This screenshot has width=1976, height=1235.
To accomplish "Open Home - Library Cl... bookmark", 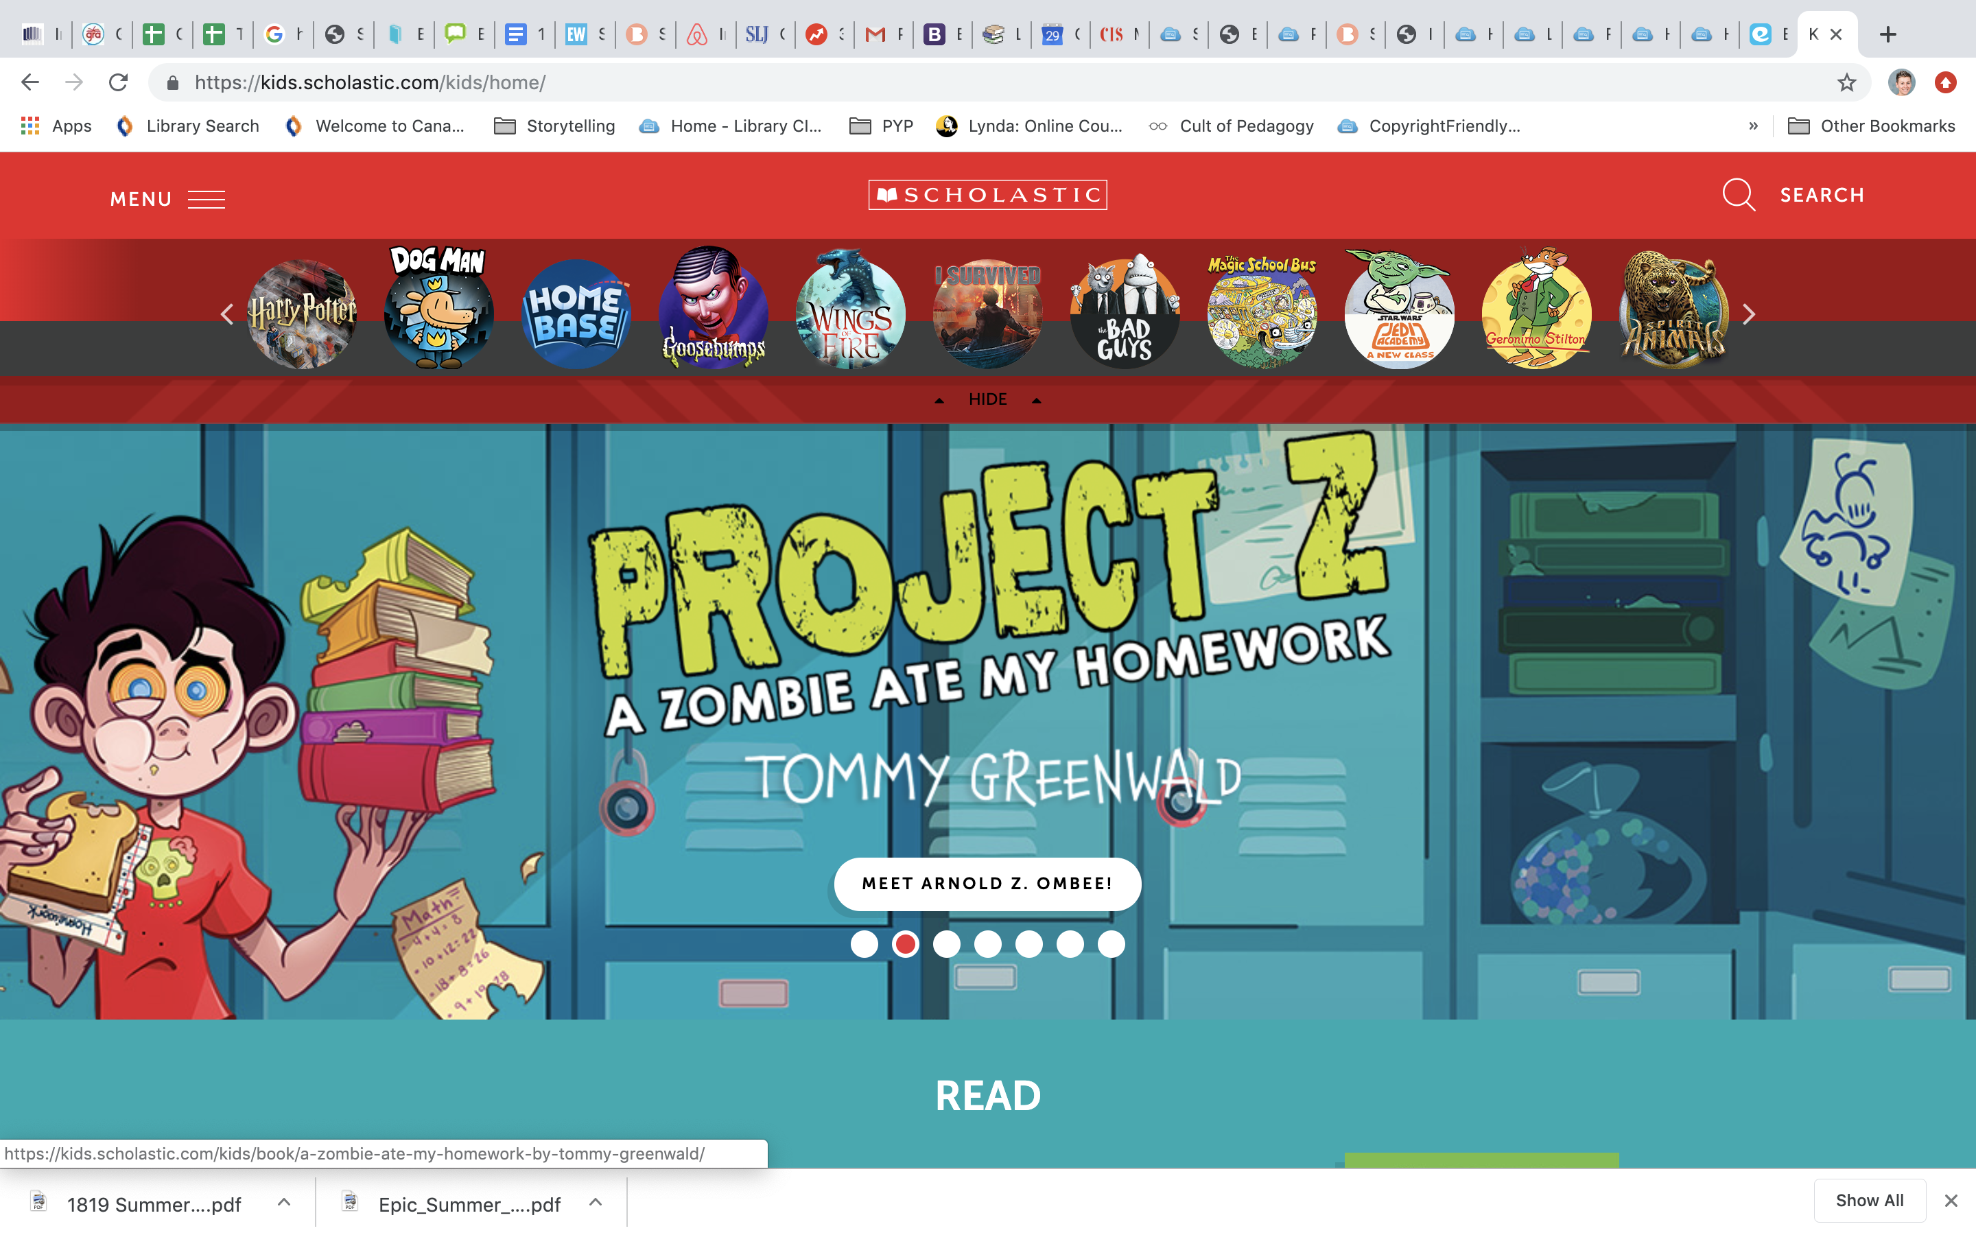I will (731, 126).
